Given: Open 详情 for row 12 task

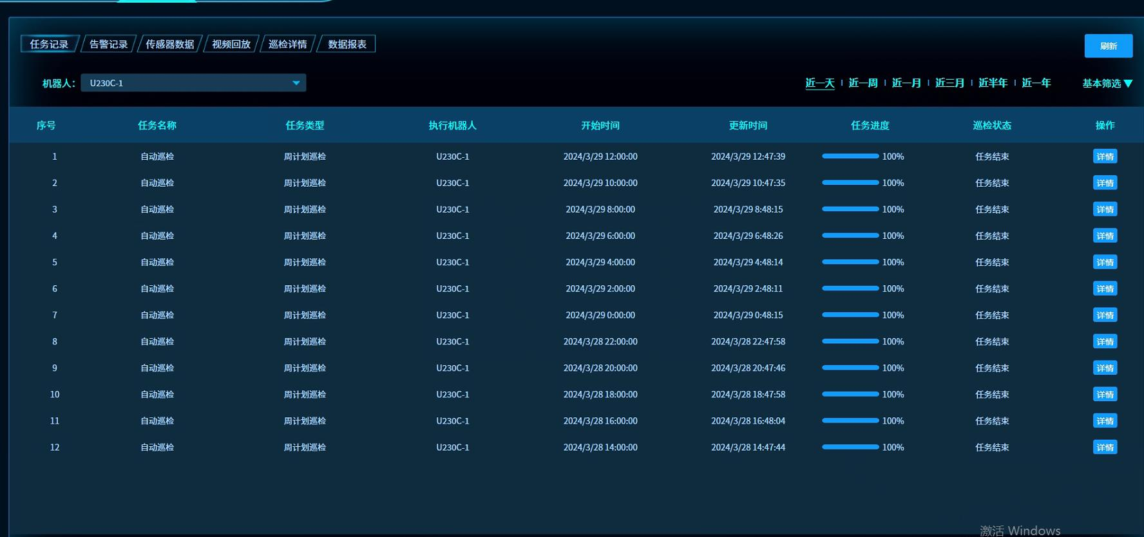Looking at the screenshot, I should tap(1105, 447).
